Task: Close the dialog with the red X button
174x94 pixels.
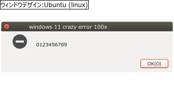Action: point(7,27)
